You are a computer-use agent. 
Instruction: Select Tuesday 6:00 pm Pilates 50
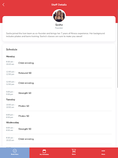tap(59, 116)
